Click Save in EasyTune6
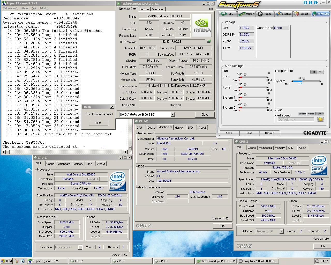The height and width of the screenshot is (265, 331). (x=229, y=133)
